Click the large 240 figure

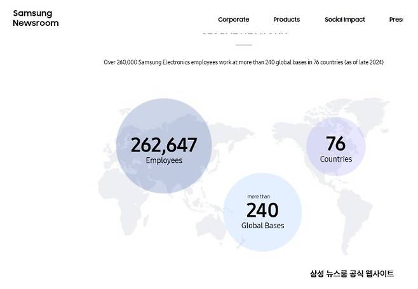[x=262, y=210]
